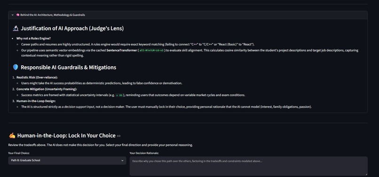Click the dropdown arrow on Path B selector
The width and height of the screenshot is (379, 177).
[122, 161]
